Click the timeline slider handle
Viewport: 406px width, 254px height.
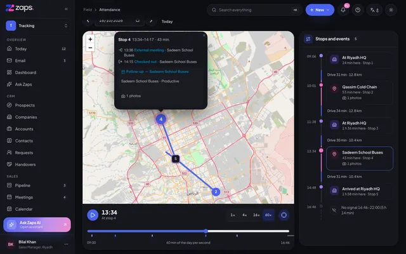[206, 231]
